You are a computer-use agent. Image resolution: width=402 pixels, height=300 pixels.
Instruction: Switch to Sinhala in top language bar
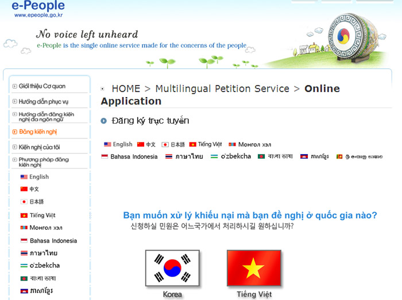[x=364, y=156]
